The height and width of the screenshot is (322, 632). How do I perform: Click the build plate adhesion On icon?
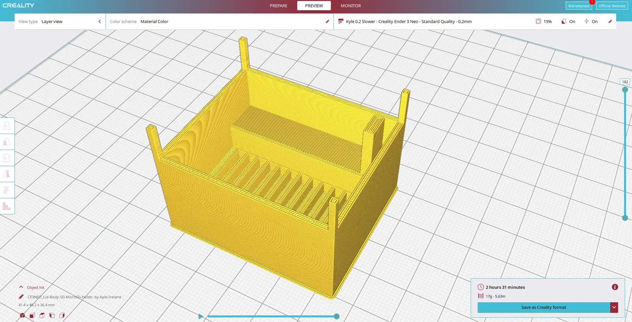(x=587, y=21)
